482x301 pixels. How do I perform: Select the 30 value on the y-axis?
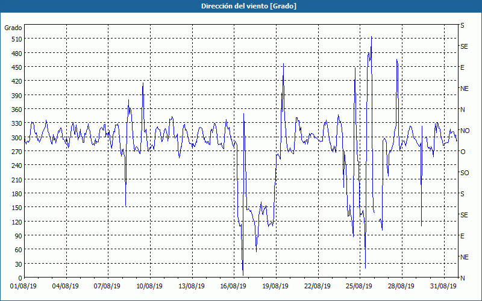18,264
